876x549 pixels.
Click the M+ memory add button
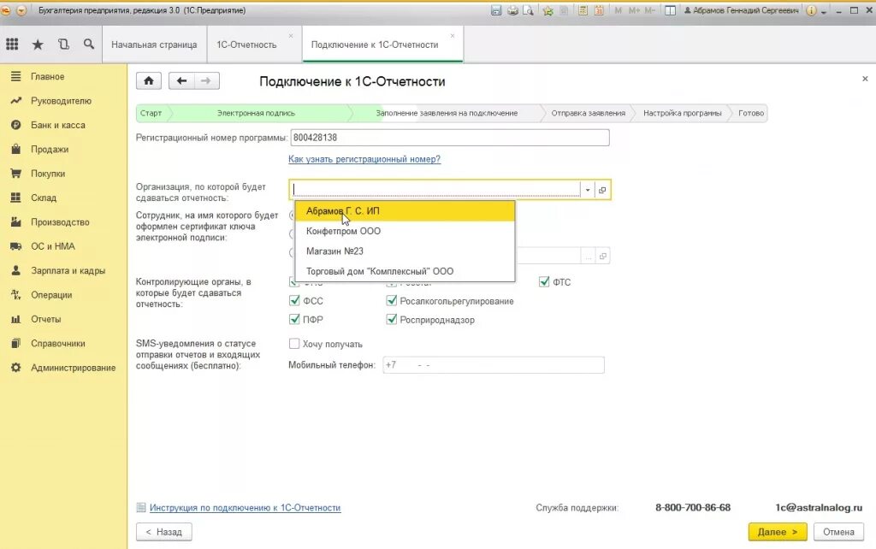point(634,10)
